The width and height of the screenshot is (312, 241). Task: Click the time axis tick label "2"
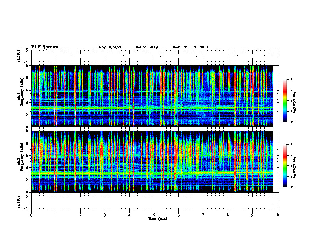(80, 215)
